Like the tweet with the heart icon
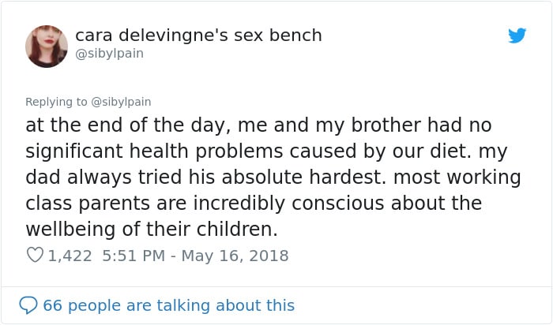 [35, 255]
